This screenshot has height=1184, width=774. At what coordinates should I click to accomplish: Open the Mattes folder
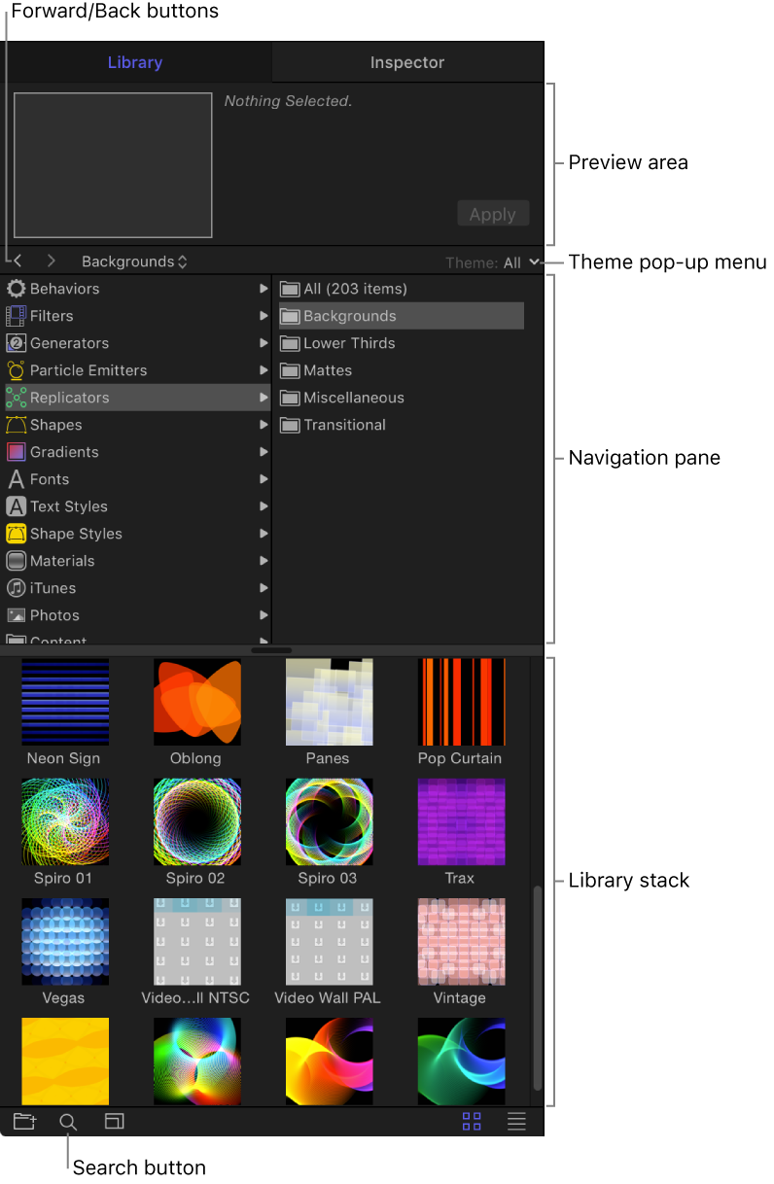coord(401,370)
